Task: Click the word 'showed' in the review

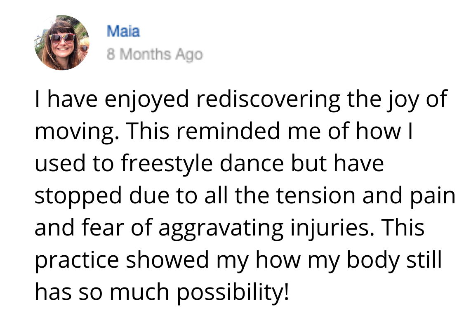Action: click(x=167, y=260)
